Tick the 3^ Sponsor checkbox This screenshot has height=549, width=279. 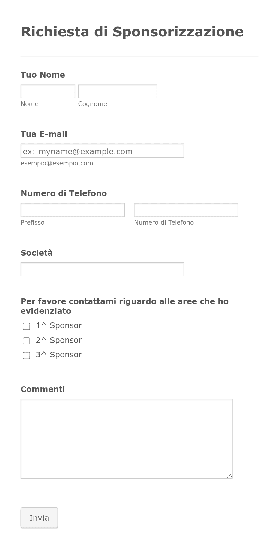click(26, 355)
